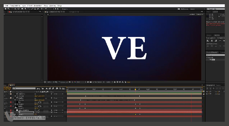The image size is (229, 126).
Task: Select the Eraser tool
Action: [x=38, y=9]
